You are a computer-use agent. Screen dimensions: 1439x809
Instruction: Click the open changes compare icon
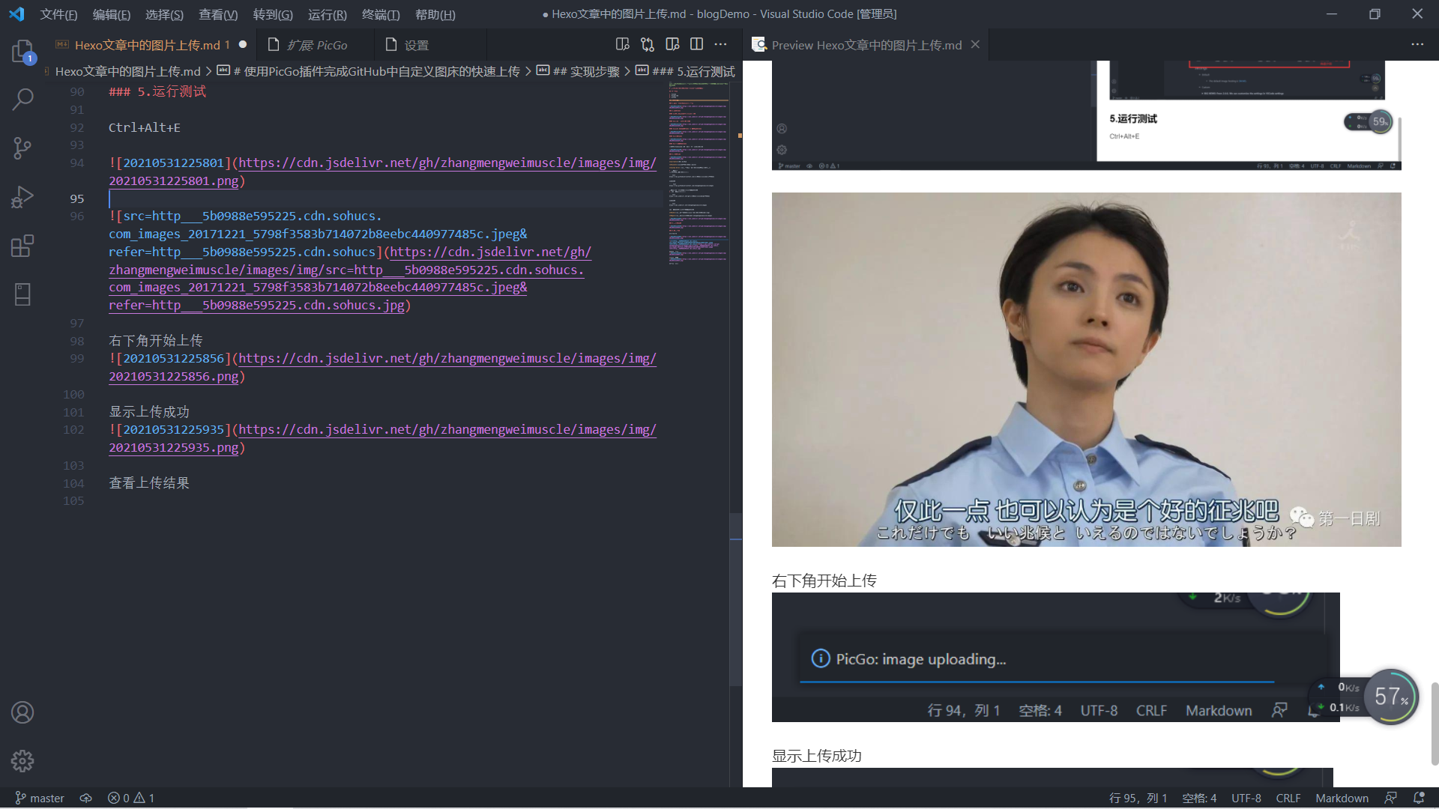coord(648,45)
